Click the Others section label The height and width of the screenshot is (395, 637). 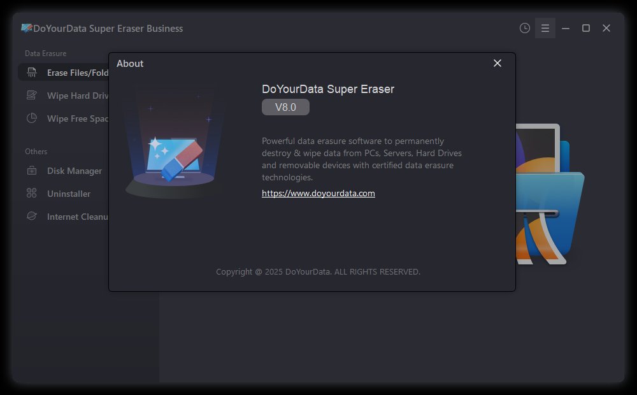(36, 151)
